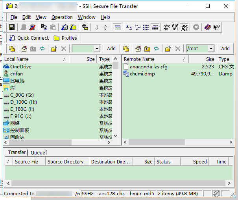Go to local Home folder icon

click(x=24, y=49)
